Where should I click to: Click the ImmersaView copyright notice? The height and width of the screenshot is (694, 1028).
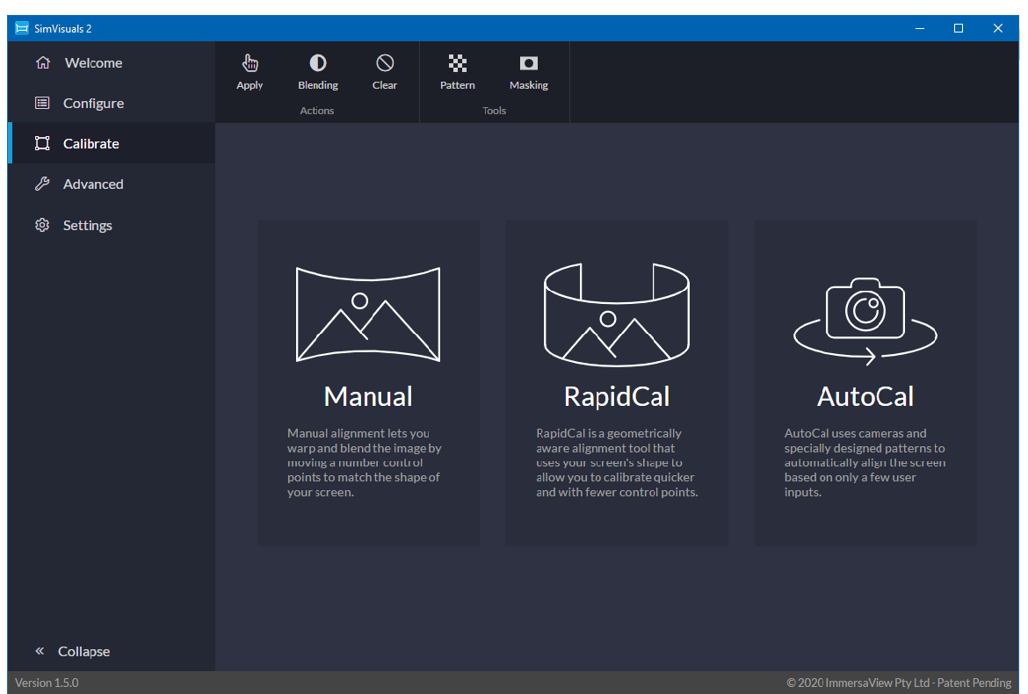pos(899,683)
